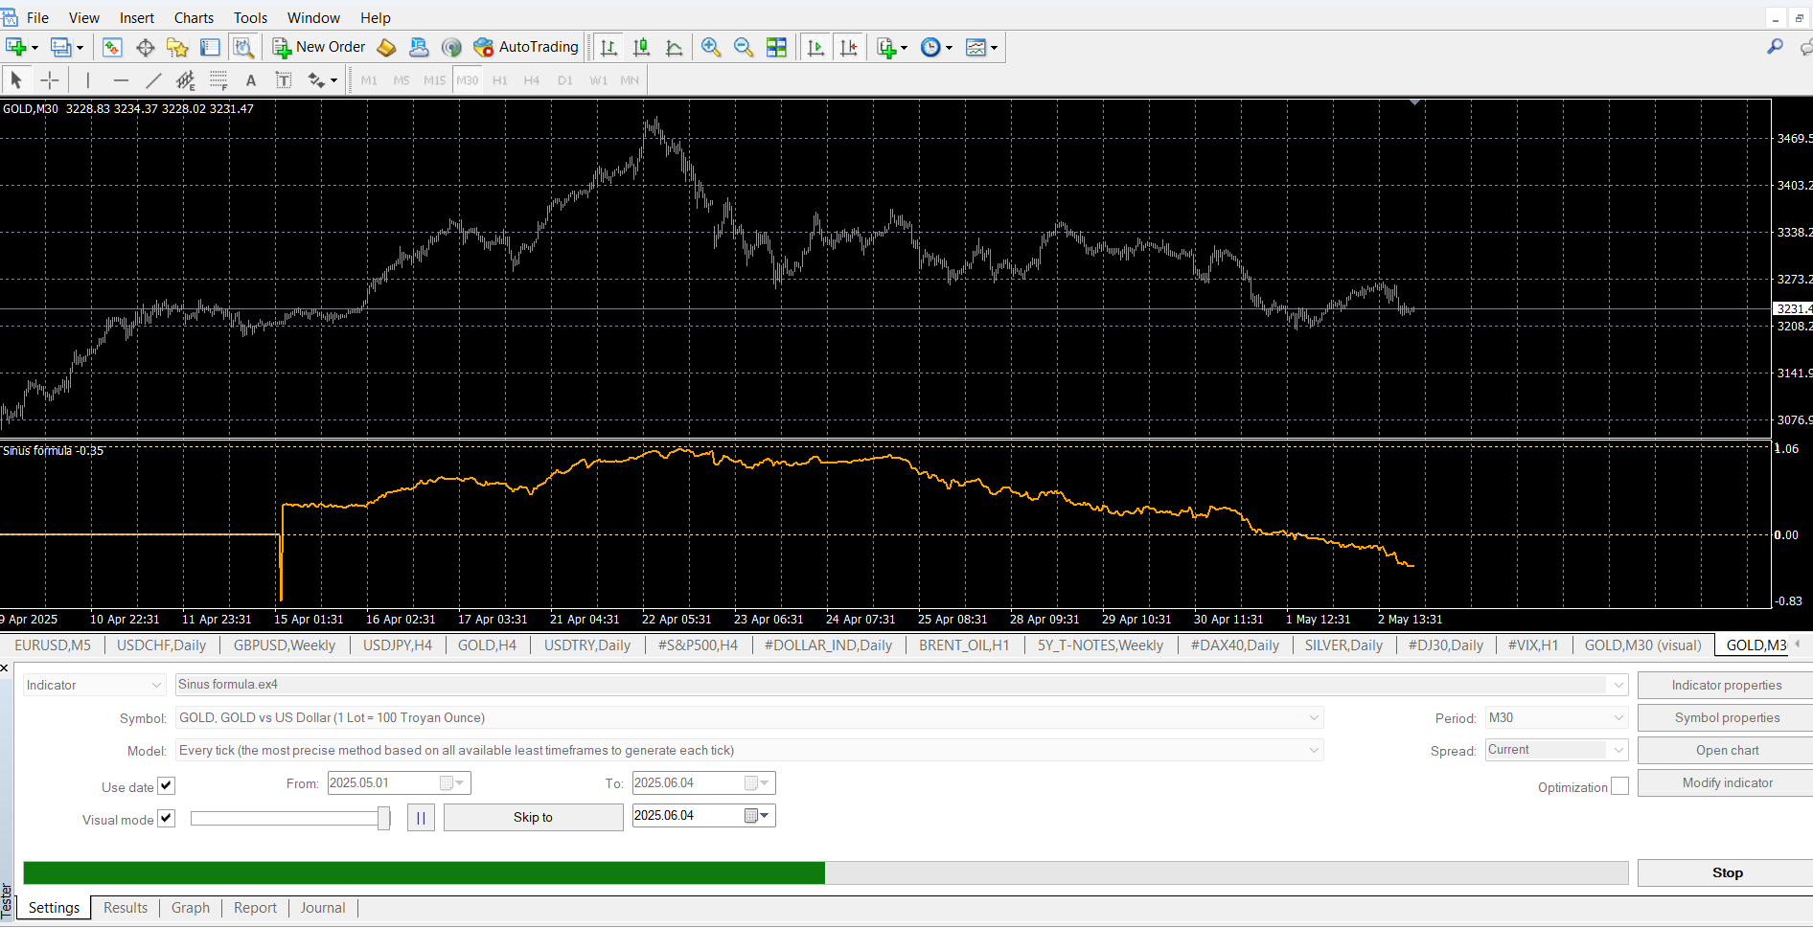Adjust the visual mode speed slider
This screenshot has height=928, width=1813.
point(383,818)
